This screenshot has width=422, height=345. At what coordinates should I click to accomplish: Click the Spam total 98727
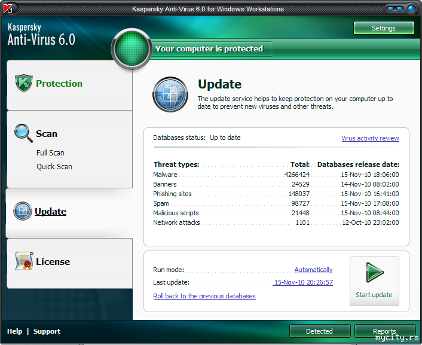[x=301, y=203]
